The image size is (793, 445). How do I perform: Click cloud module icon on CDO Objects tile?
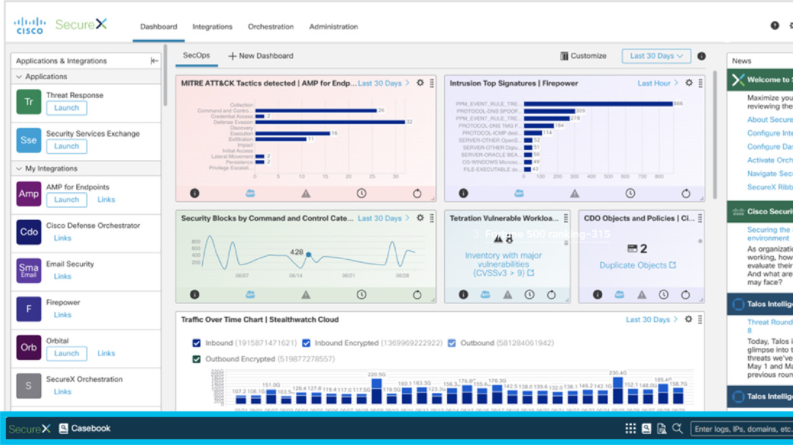[619, 295]
